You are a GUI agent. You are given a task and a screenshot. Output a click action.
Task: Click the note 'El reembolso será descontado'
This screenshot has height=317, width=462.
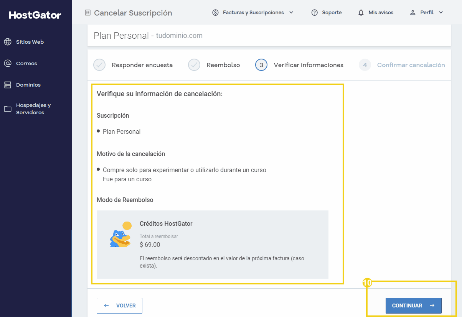pos(222,262)
